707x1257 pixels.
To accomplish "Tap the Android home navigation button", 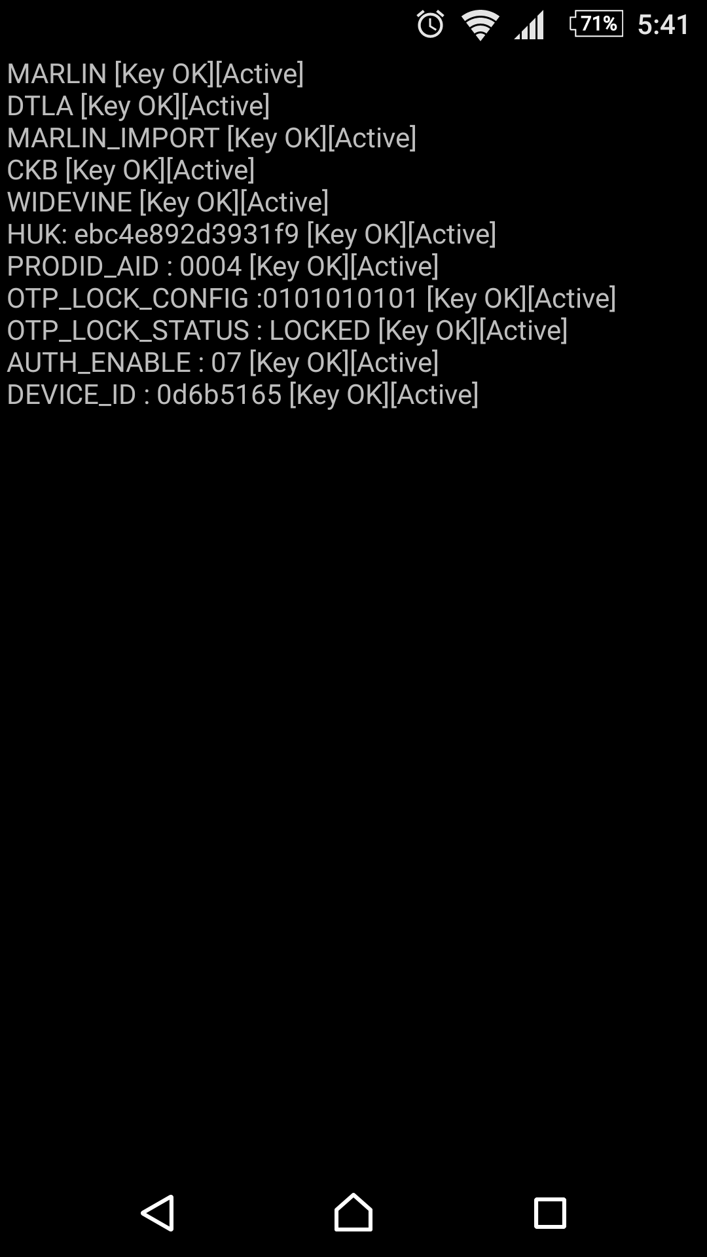I will [353, 1212].
